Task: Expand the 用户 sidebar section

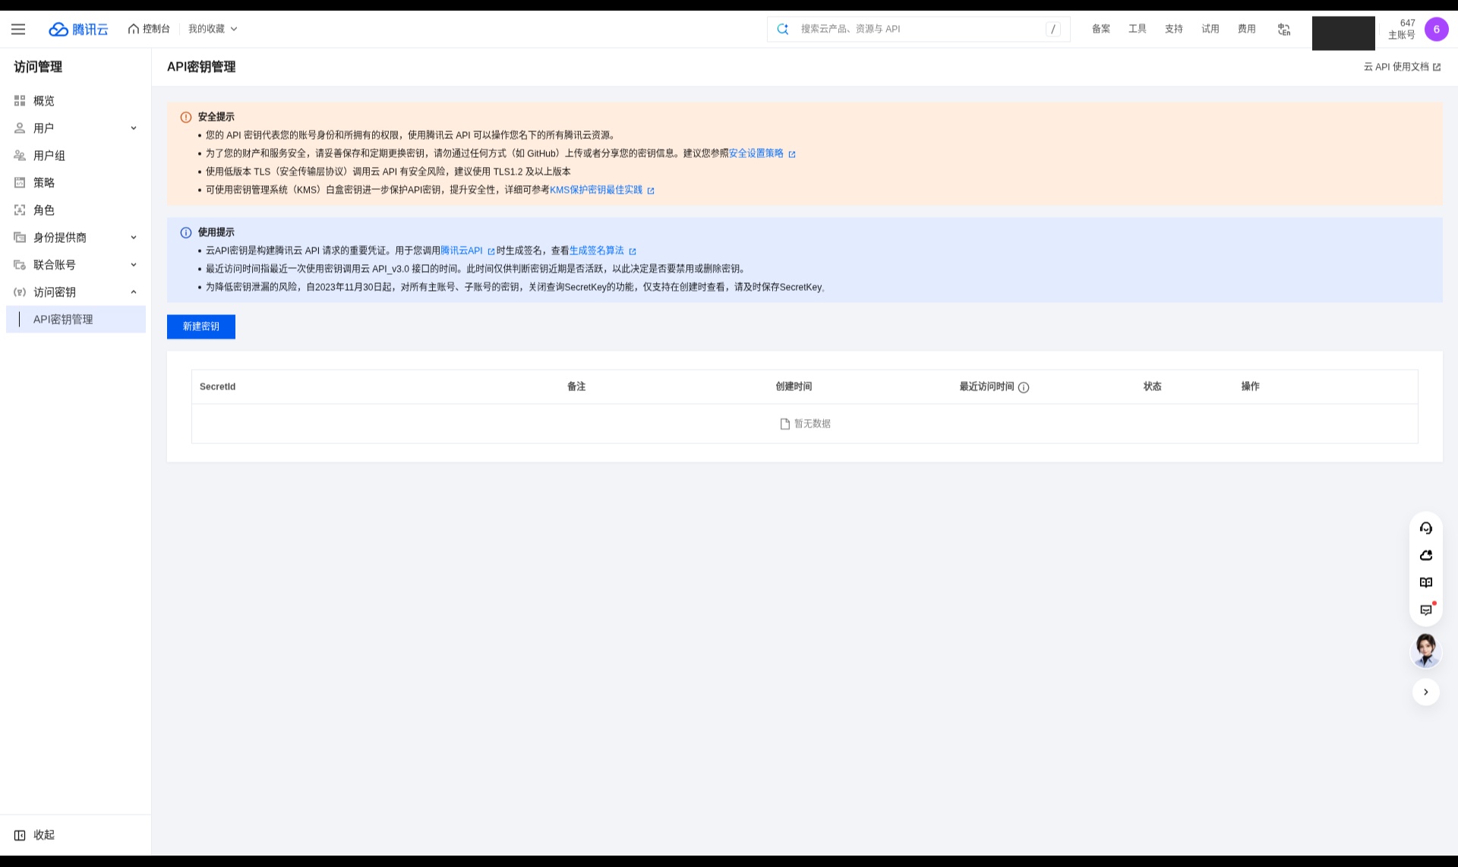Action: [76, 128]
